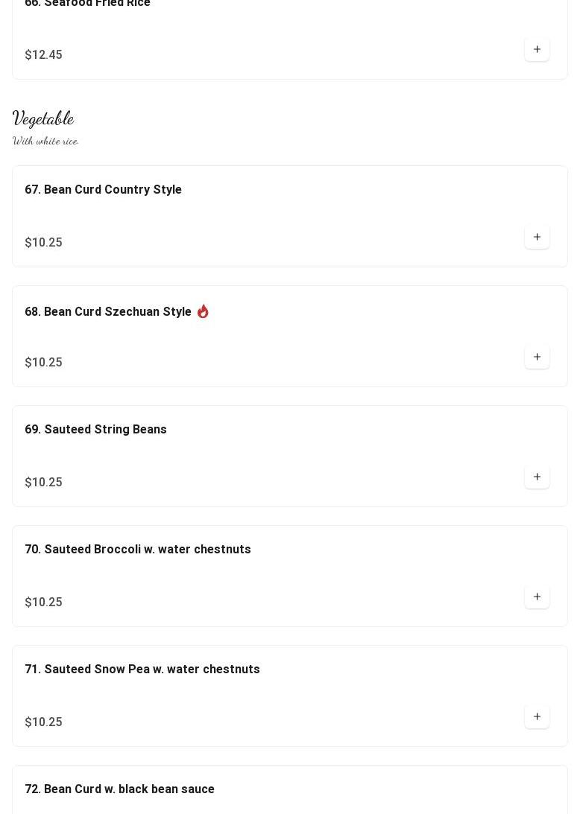
Task: Add Bean Curd Country Style to cart
Action: (537, 237)
